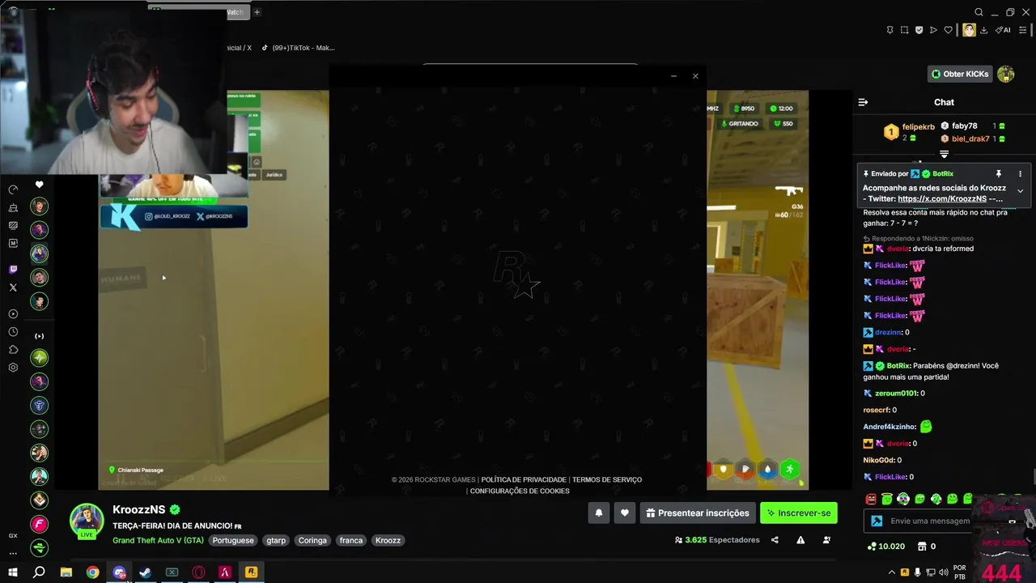The width and height of the screenshot is (1036, 583).
Task: Open Google Chrome from the taskbar
Action: [93, 572]
